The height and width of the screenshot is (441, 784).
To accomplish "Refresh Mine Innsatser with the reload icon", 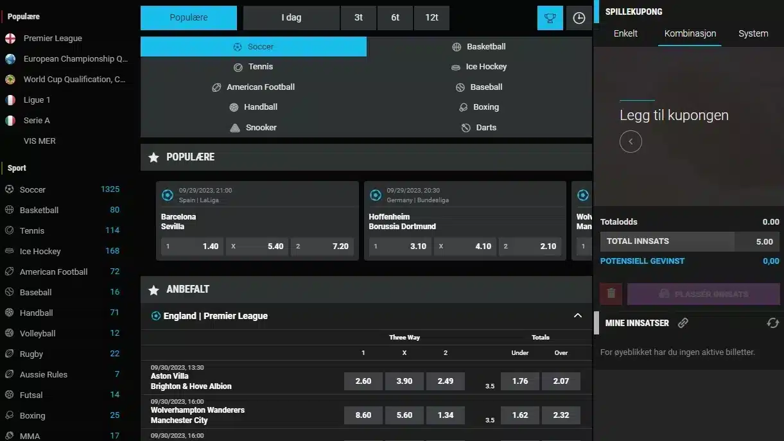I will (772, 323).
